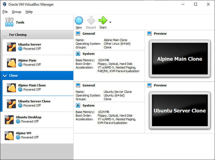The image size is (215, 160).
Task: Open the File menu
Action: (x=5, y=12)
